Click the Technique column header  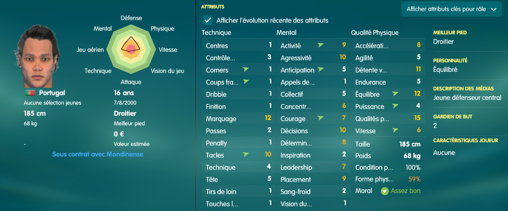217,33
